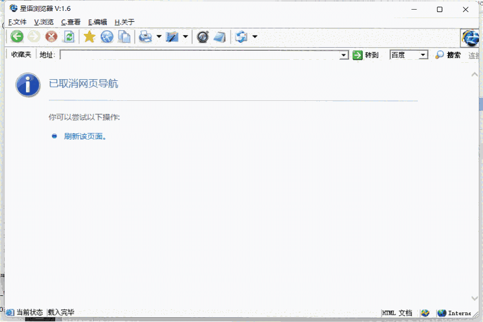The height and width of the screenshot is (322, 483).
Task: Open the V.浏览 menu
Action: [x=43, y=22]
